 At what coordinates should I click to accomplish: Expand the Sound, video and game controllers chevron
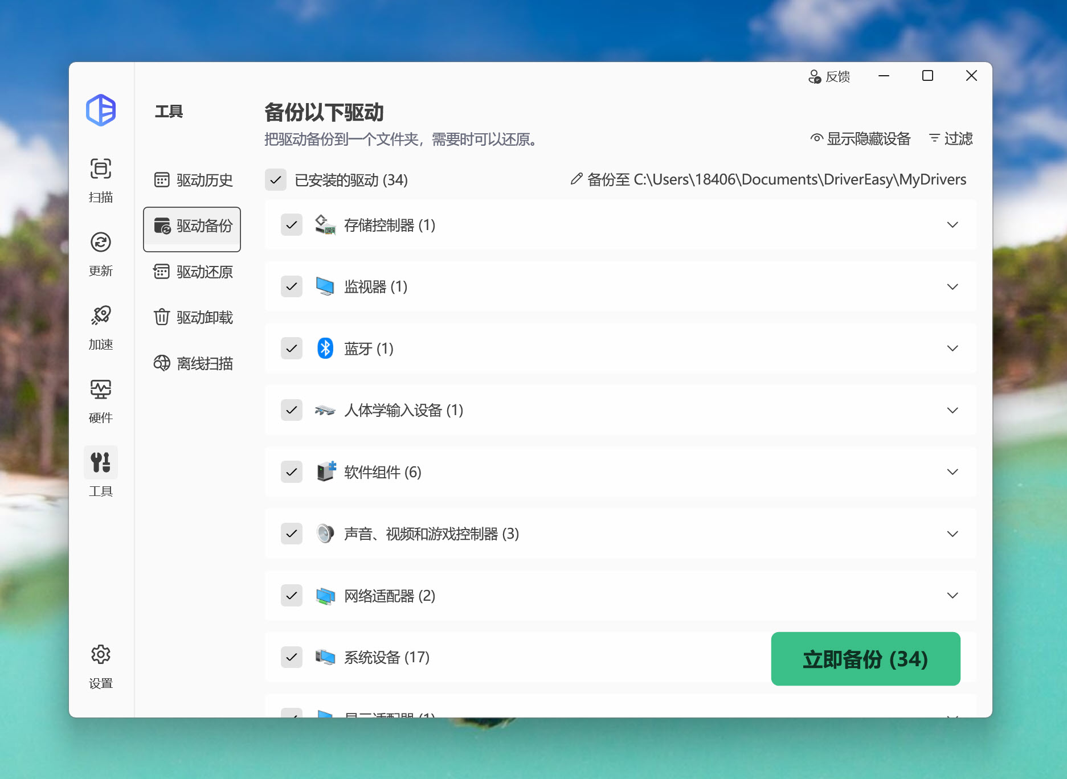(952, 534)
